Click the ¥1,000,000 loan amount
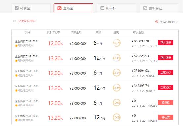 coord(78,59)
